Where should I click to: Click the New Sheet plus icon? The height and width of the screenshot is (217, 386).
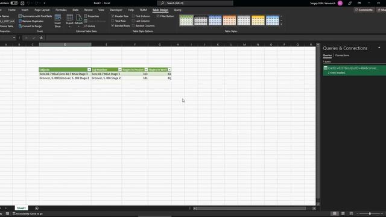(x=37, y=208)
